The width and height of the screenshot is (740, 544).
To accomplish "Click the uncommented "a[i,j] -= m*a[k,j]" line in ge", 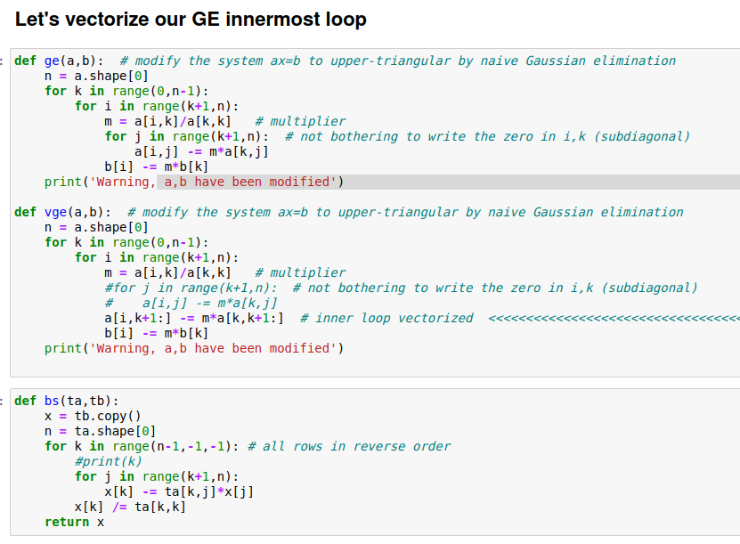I will tap(201, 151).
